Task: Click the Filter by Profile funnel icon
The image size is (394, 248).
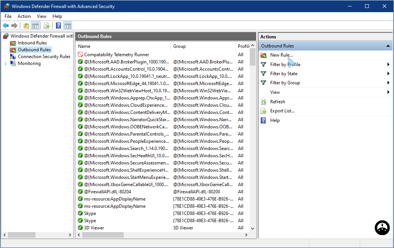Action: pos(263,65)
